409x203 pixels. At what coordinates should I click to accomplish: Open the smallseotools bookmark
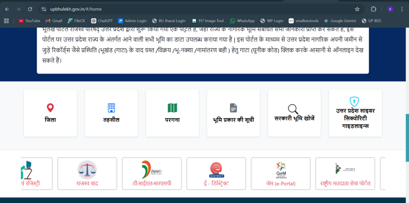[x=304, y=21]
